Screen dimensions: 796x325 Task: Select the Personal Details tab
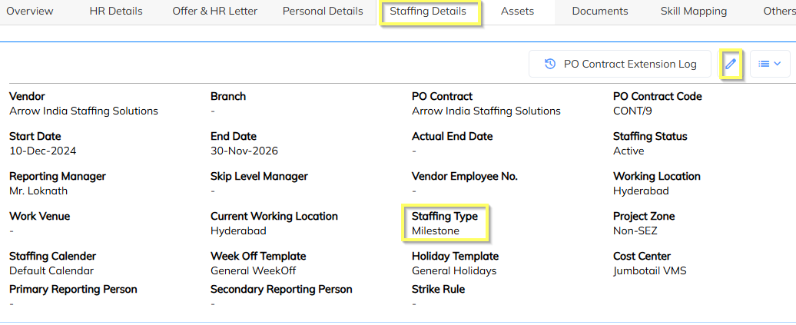point(323,12)
